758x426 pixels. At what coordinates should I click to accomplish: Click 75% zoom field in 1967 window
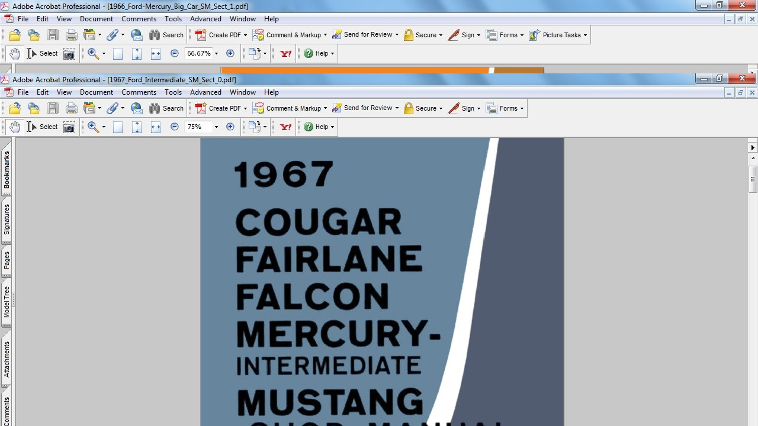197,127
